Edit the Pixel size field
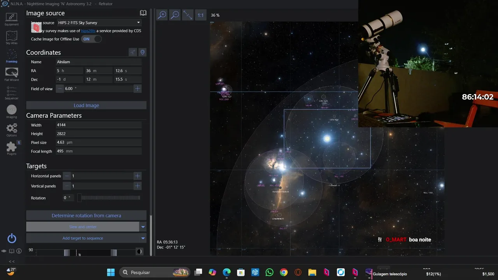 click(99, 142)
